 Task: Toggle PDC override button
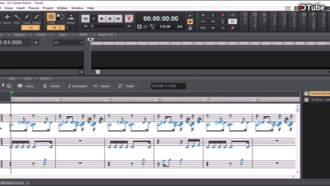[203, 28]
